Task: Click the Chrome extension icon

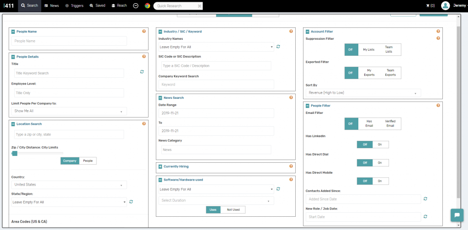Action: [147, 5]
